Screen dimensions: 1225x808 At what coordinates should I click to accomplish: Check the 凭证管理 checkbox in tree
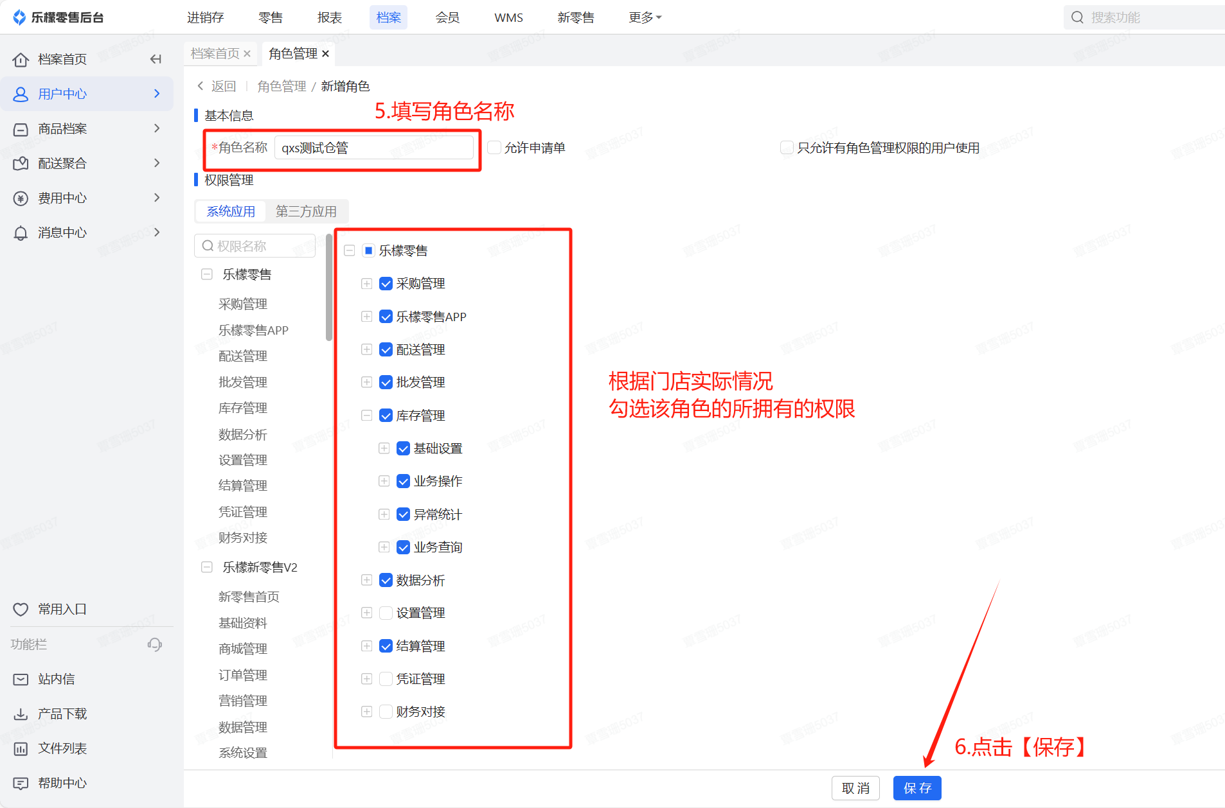(x=386, y=679)
